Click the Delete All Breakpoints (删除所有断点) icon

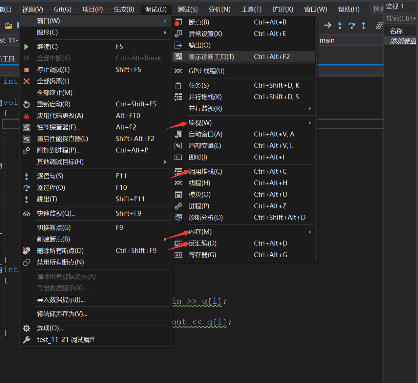coord(26,251)
